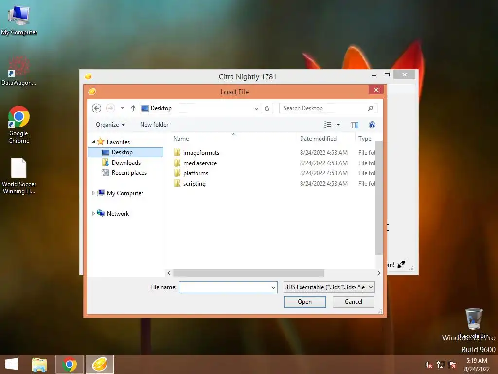Image resolution: width=498 pixels, height=374 pixels.
Task: Click the Open button
Action: pos(304,302)
